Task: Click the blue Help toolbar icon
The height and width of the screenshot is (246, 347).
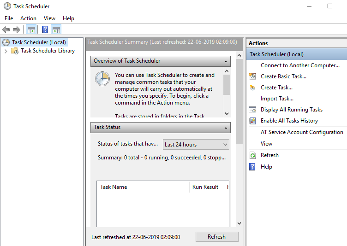Action: pyautogui.click(x=45, y=30)
